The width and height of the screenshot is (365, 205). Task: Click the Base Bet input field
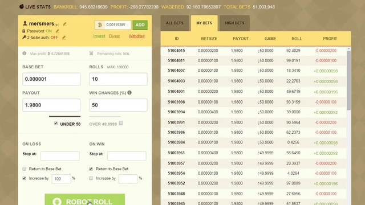click(x=51, y=79)
